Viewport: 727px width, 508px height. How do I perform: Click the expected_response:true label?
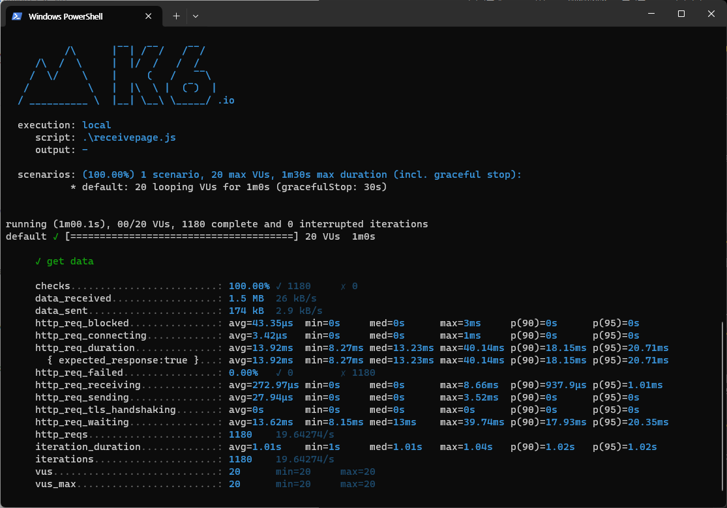(123, 360)
